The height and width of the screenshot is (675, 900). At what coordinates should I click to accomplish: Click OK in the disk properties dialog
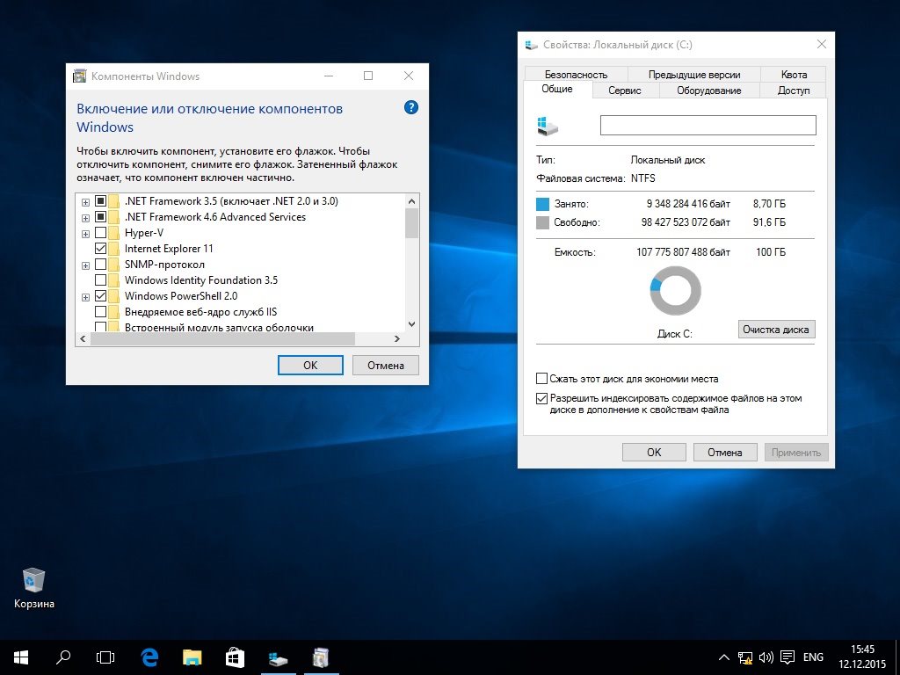point(654,453)
